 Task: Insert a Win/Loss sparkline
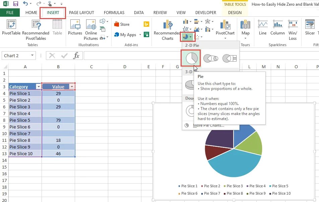click(293, 30)
